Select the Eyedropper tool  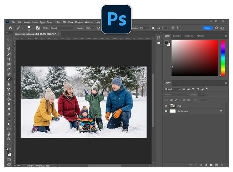tap(9, 69)
